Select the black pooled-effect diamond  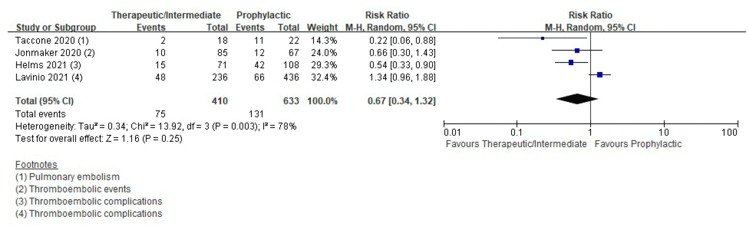tap(576, 99)
